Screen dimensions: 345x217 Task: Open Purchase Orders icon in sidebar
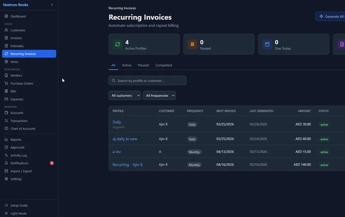point(6,83)
